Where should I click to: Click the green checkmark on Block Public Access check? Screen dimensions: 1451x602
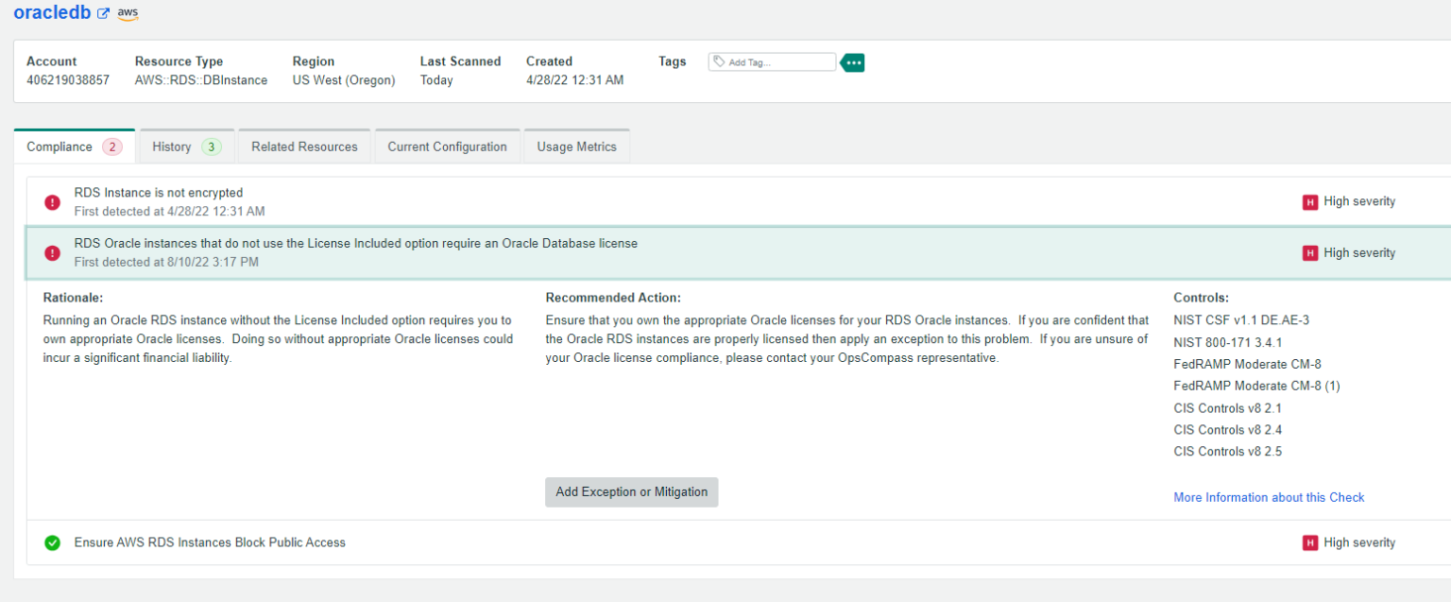[53, 542]
